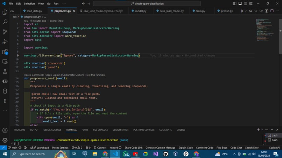Screen dimensions: 282x158
Task: Open the Edit menu
Action: pos(18,3)
